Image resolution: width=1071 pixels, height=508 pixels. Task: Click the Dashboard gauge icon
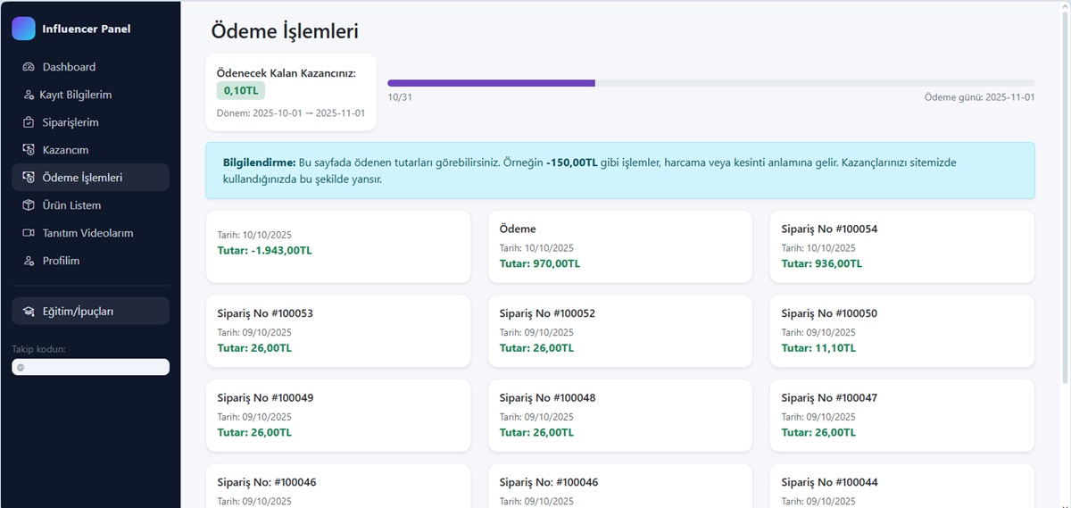click(29, 67)
